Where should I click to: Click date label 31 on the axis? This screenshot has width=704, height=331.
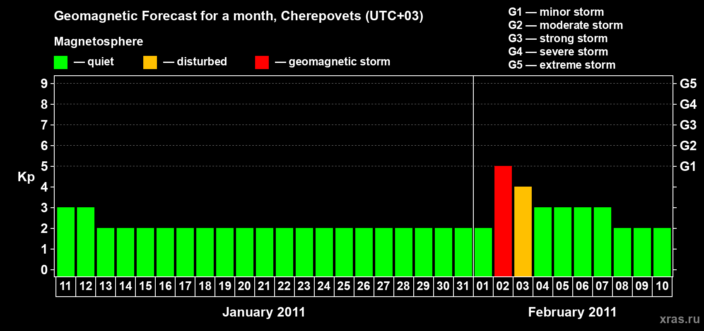tap(463, 286)
